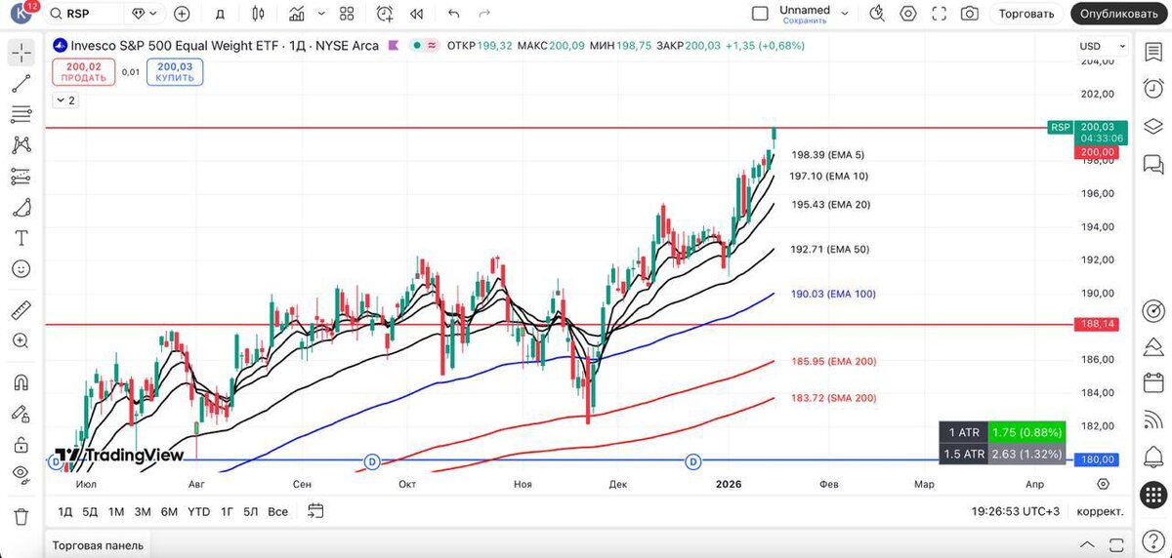Open the Fibonacci retracement tools
The width and height of the screenshot is (1172, 558).
[21, 114]
